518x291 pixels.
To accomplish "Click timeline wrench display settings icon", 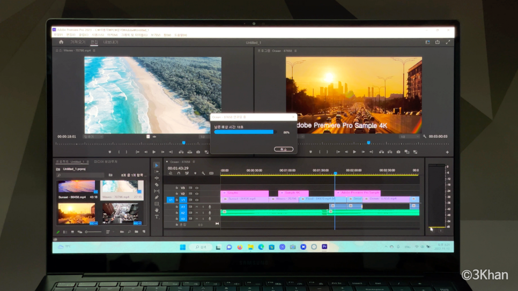I will click(x=203, y=174).
